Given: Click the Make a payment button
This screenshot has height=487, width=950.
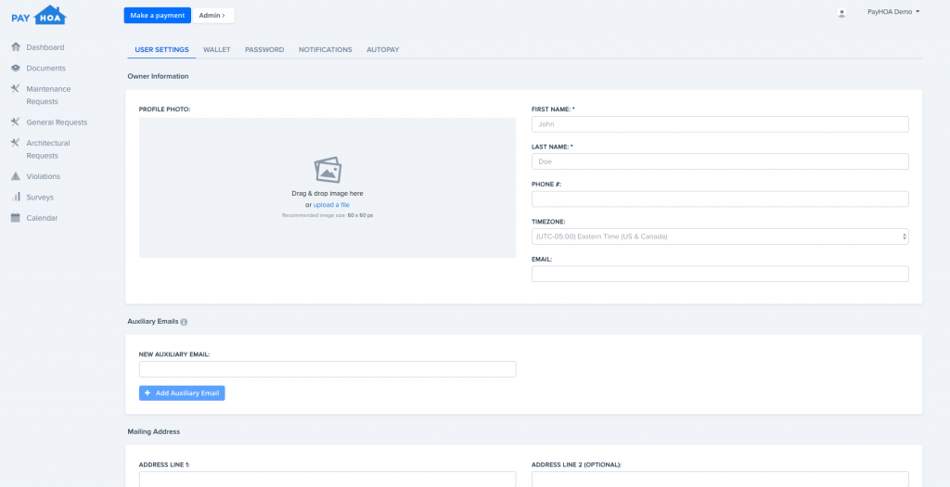Looking at the screenshot, I should (157, 16).
